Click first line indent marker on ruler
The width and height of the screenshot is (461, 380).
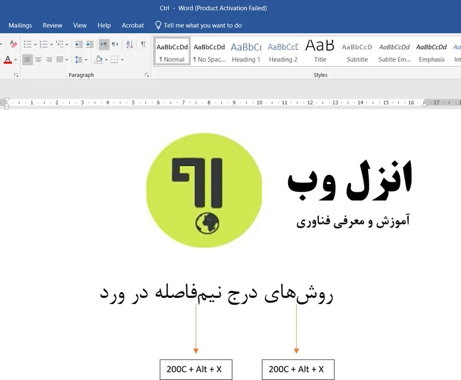(7, 99)
